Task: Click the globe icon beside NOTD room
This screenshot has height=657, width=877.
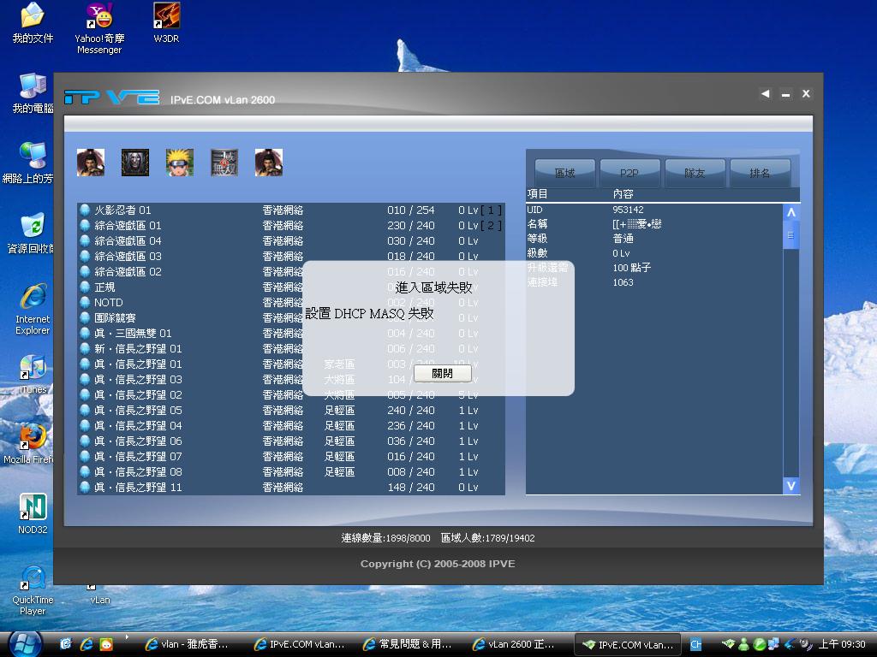Action: (x=85, y=302)
